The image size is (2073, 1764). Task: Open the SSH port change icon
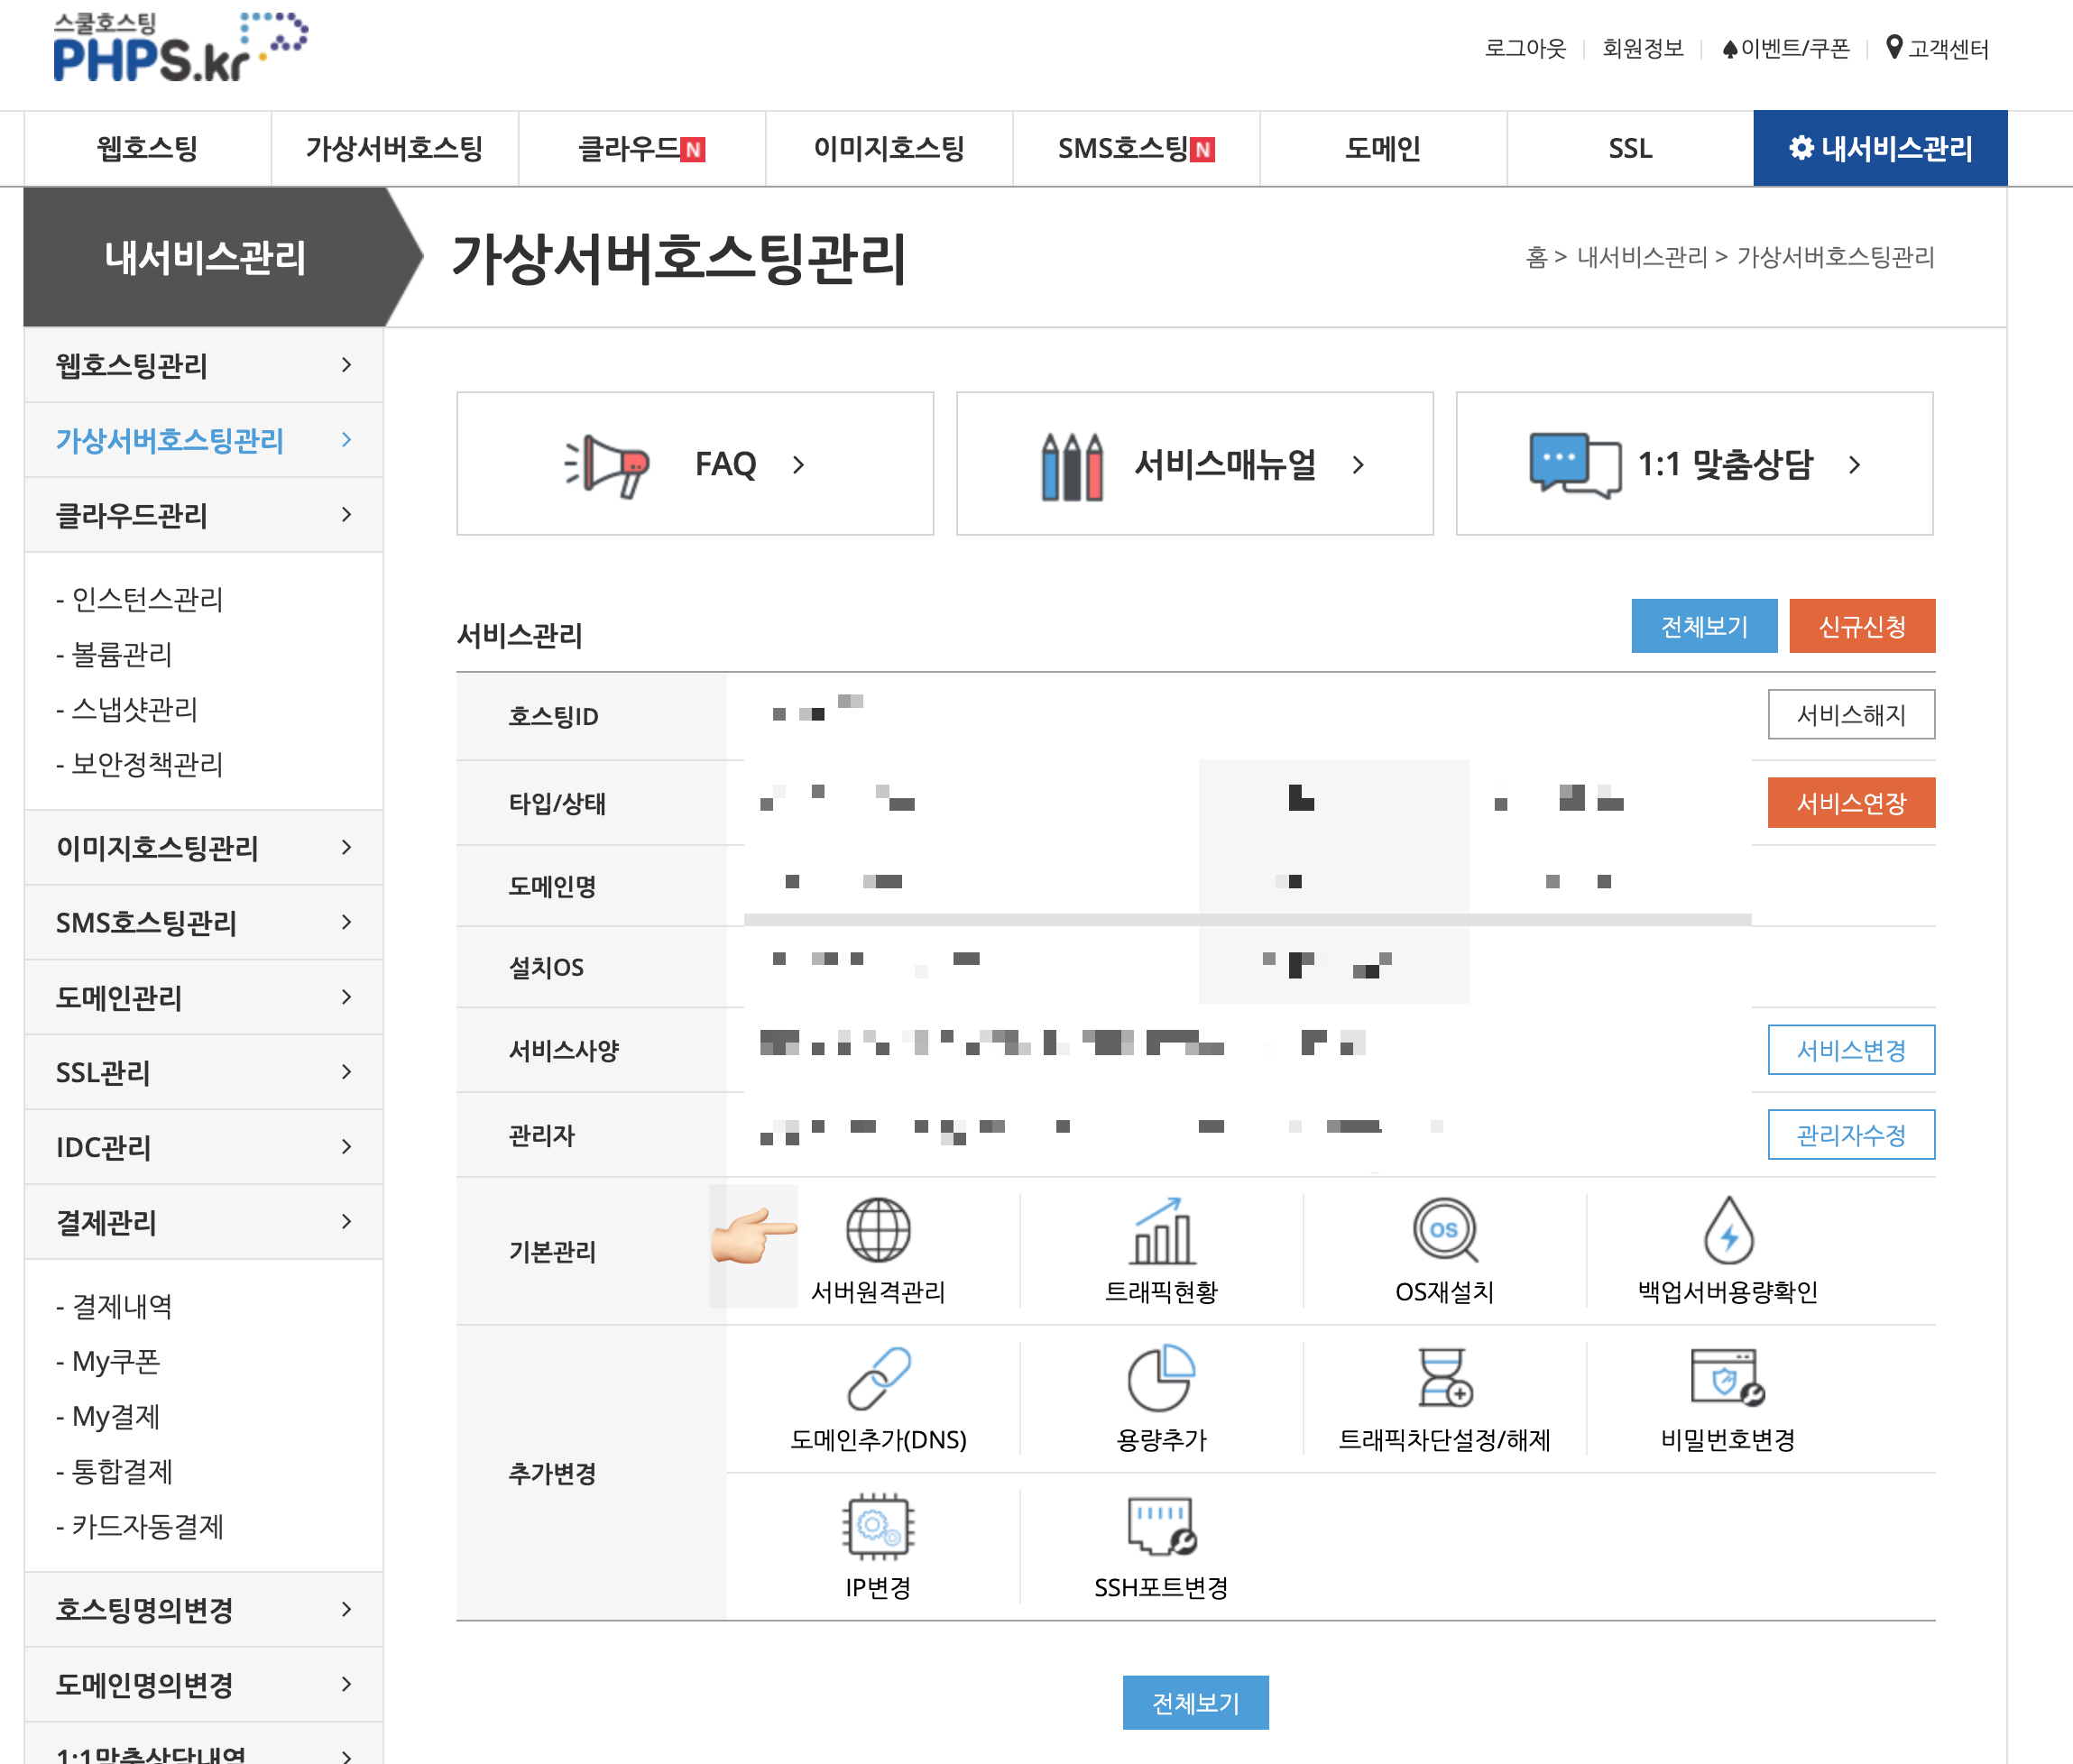1160,1526
